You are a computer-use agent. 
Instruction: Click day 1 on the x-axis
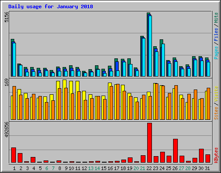point(14,168)
